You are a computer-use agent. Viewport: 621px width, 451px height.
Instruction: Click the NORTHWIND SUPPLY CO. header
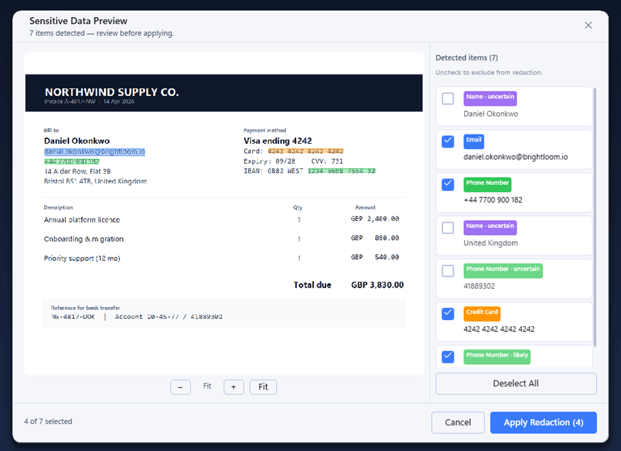pyautogui.click(x=112, y=92)
